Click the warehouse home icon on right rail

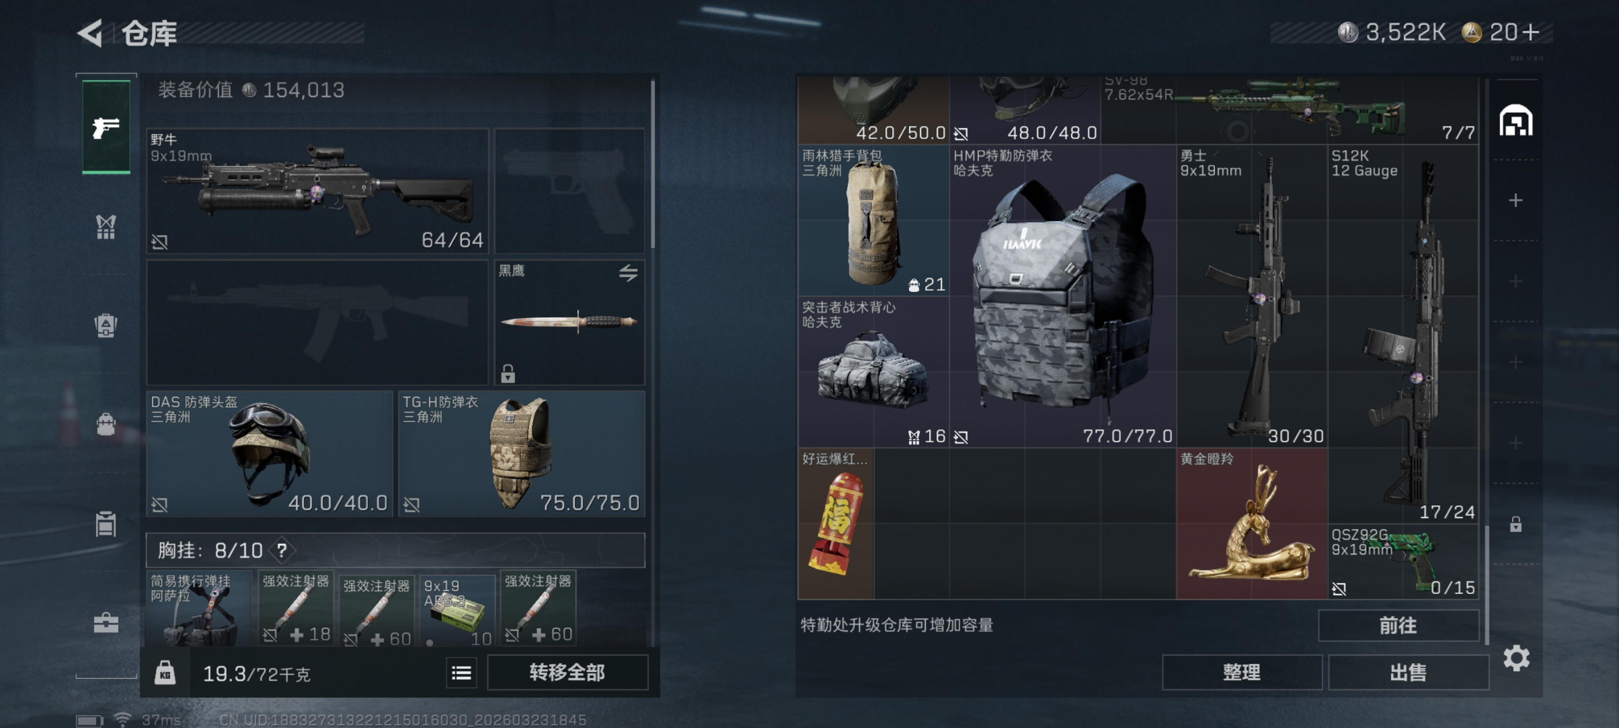coord(1515,121)
